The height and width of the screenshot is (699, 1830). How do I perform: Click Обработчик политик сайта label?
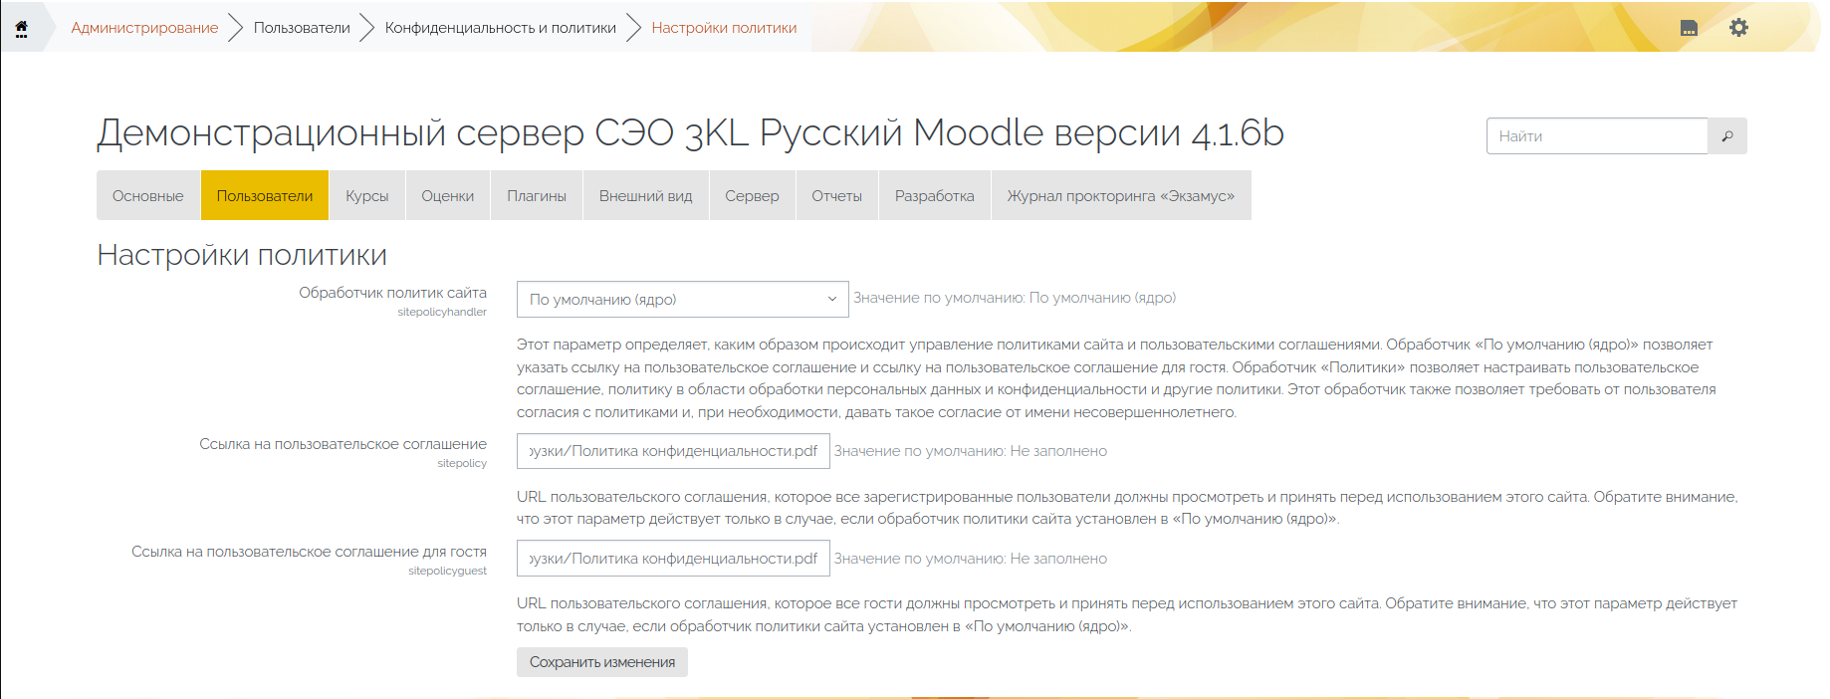[392, 293]
